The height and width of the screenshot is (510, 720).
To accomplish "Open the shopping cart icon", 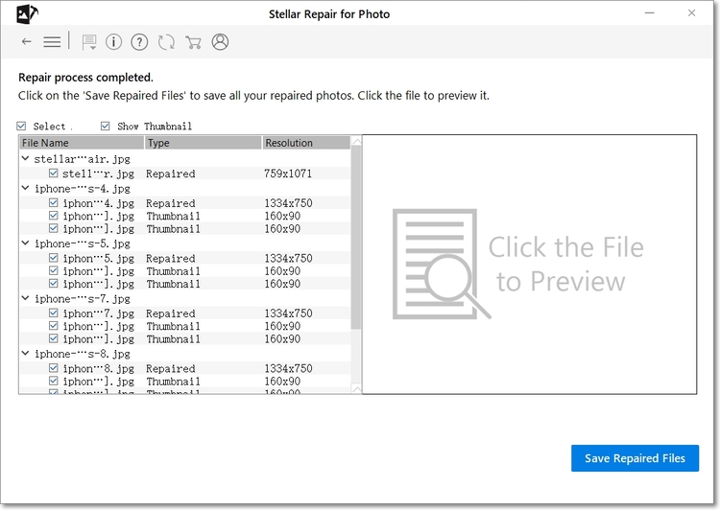I will pos(193,42).
